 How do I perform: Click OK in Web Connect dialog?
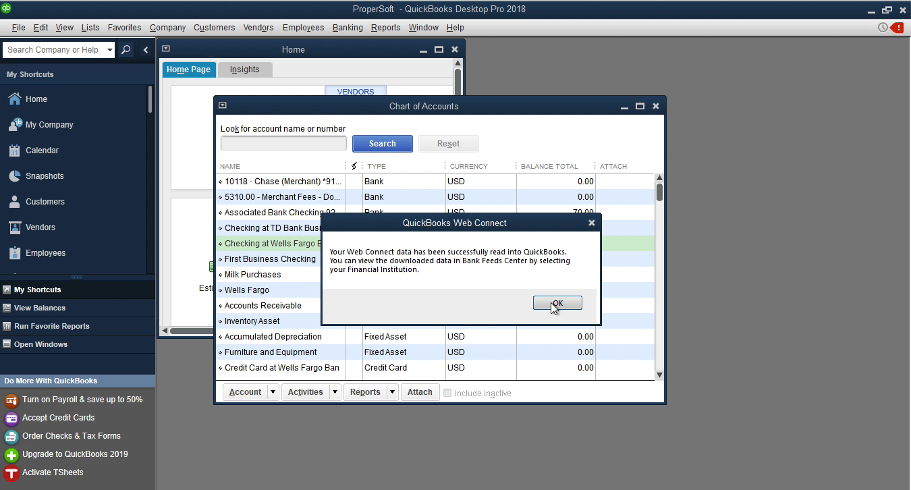[557, 303]
